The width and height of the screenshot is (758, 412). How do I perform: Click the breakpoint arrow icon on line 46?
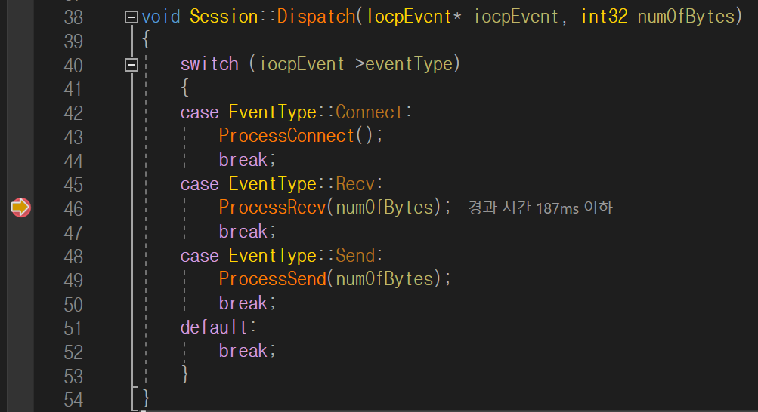point(21,208)
